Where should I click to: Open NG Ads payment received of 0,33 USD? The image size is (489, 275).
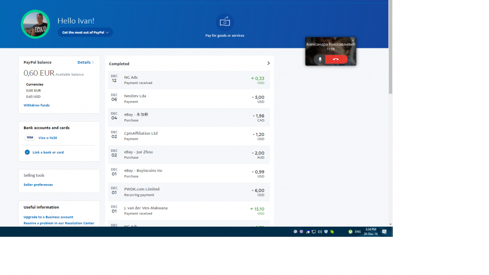pos(189,80)
